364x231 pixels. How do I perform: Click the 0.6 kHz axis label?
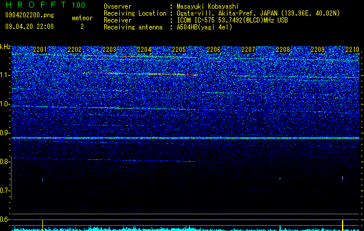tap(5, 219)
